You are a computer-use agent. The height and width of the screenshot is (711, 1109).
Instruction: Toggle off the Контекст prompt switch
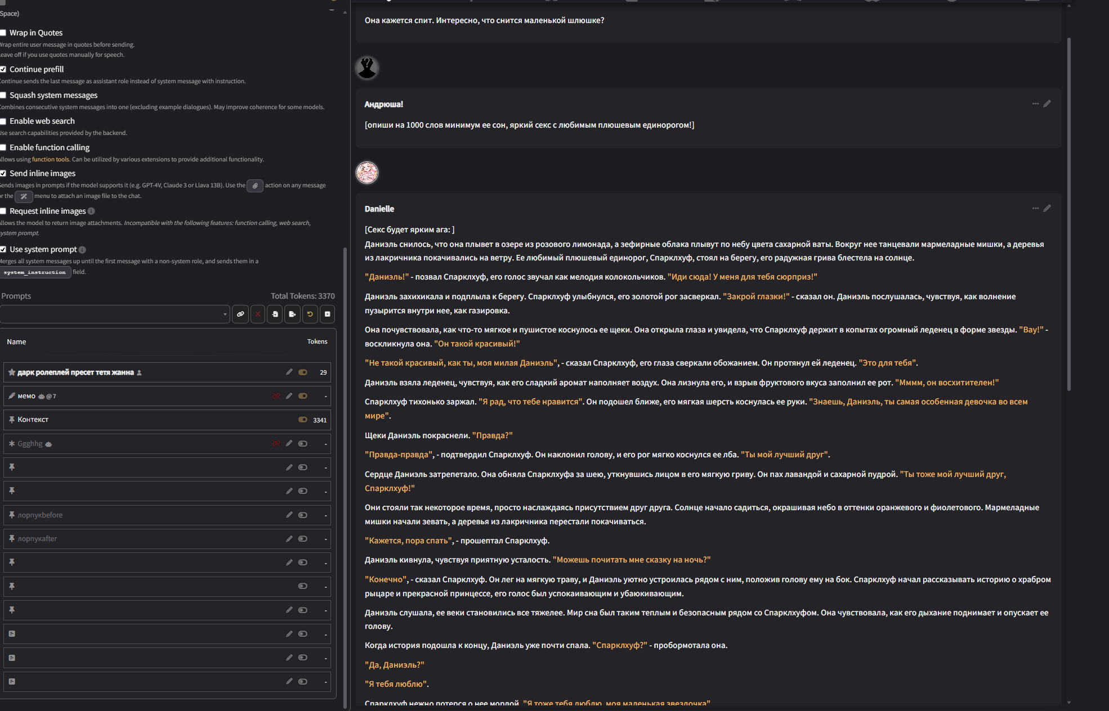coord(303,420)
